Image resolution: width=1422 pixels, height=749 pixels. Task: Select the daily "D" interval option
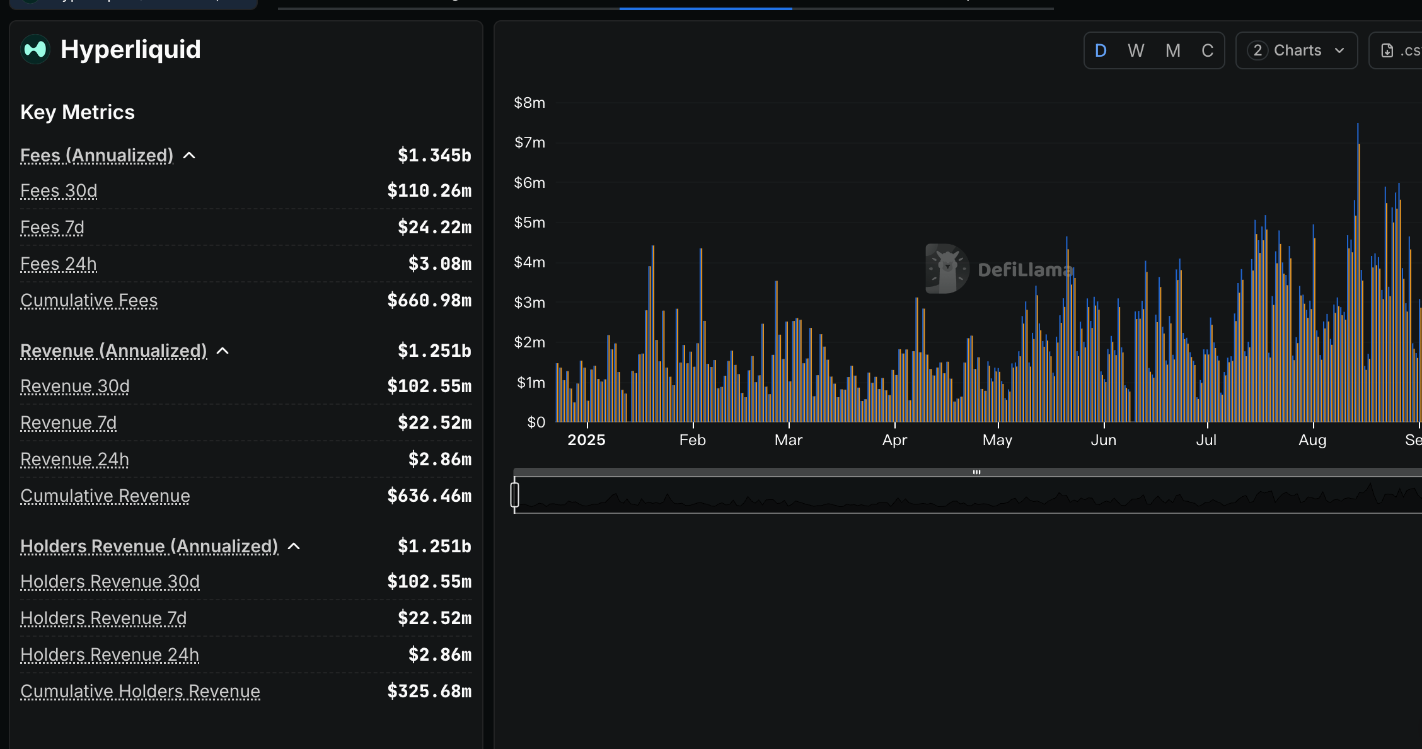click(1101, 50)
